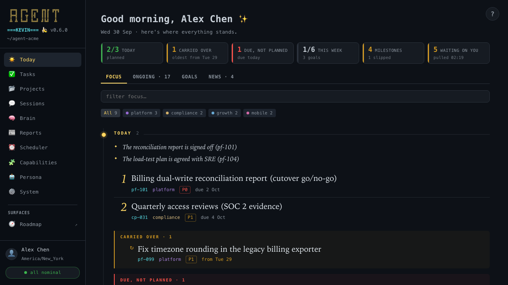Click the 5 Waiting On You card
Viewport: 508px width, 285px height.
458,53
